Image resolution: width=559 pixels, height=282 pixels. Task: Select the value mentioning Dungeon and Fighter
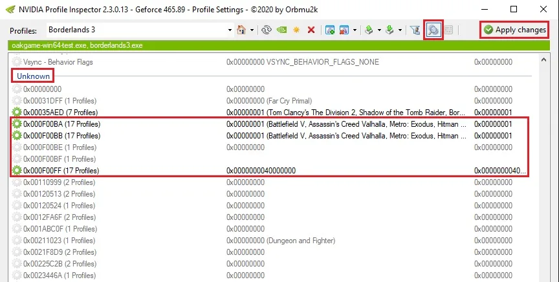tap(281, 241)
